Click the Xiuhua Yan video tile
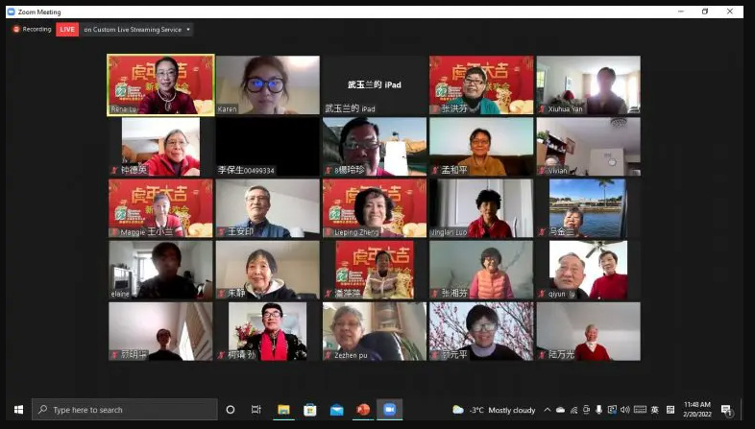 click(588, 84)
